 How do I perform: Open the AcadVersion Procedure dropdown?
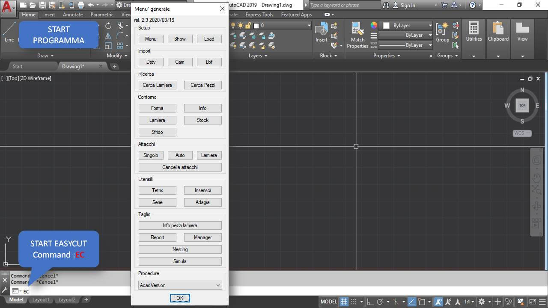[x=180, y=285]
